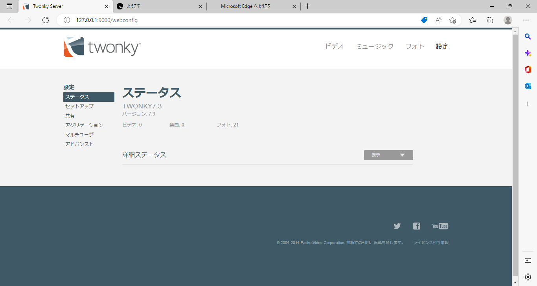This screenshot has width=537, height=286.
Task: Select アドバンスト in the settings sidebar
Action: click(79, 144)
